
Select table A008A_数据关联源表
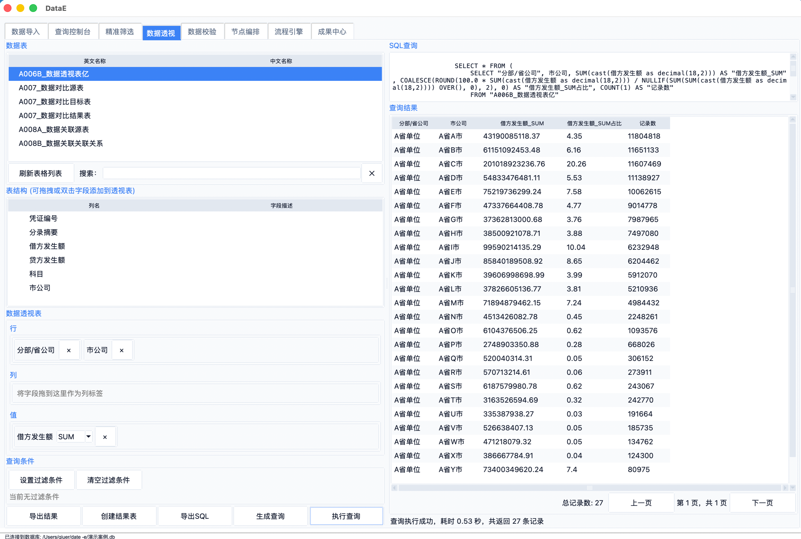(195, 129)
